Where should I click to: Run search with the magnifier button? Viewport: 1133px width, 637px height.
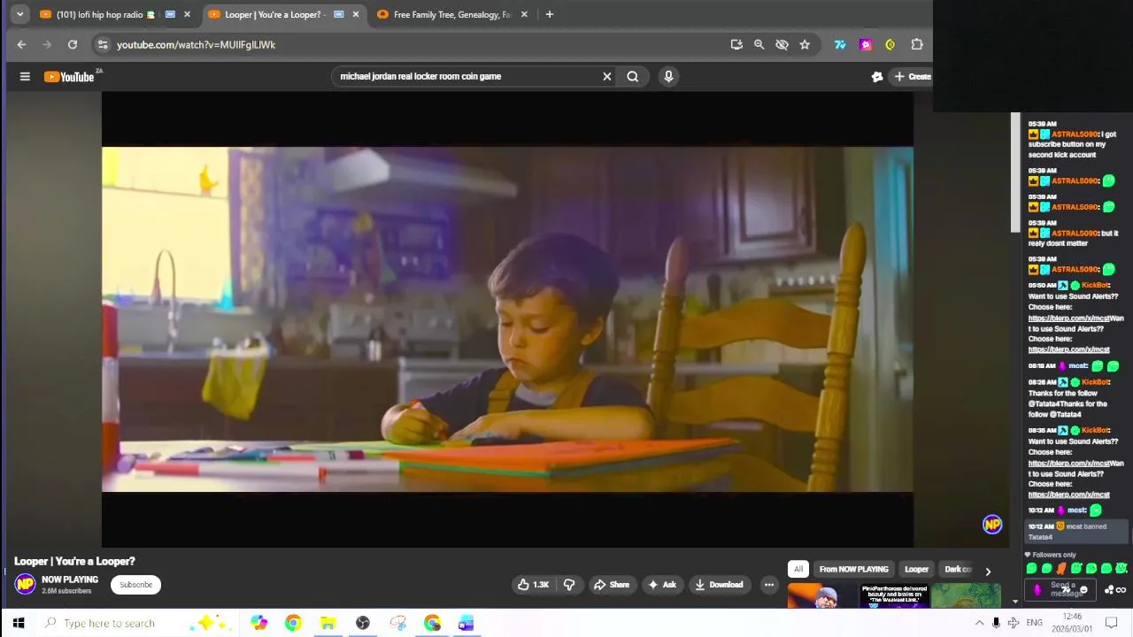[x=632, y=76]
